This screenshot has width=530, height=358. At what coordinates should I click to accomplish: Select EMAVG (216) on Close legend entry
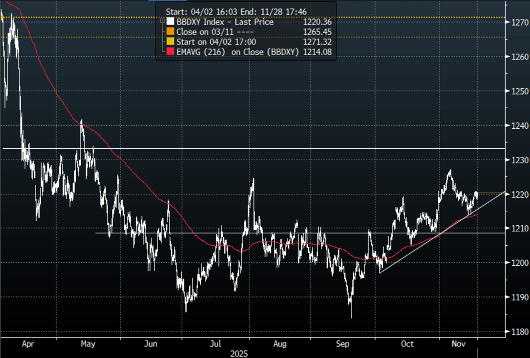(237, 52)
